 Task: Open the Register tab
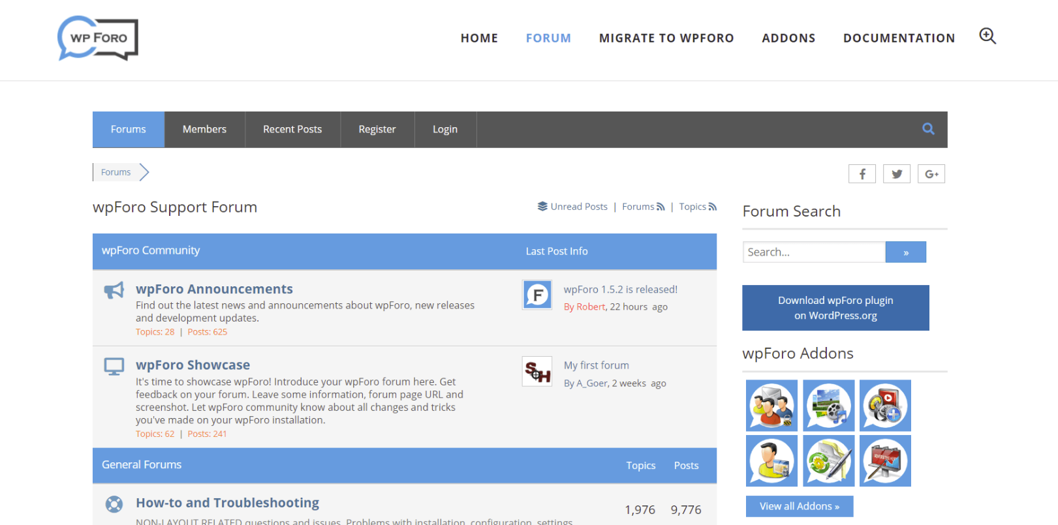point(377,129)
